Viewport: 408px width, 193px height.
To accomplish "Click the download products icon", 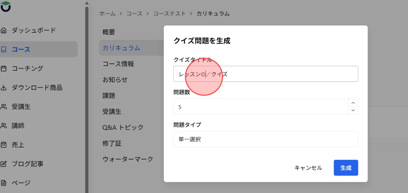I will tap(4, 88).
